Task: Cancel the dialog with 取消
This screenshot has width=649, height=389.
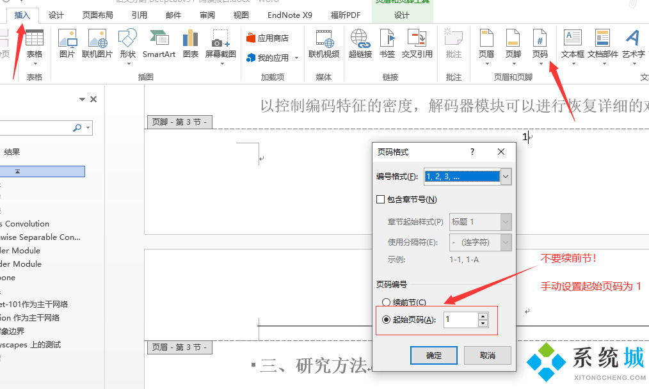Action: click(487, 354)
